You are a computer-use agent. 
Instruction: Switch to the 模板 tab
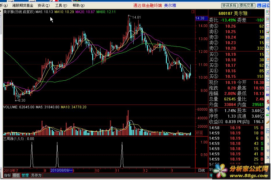click(x=16, y=175)
